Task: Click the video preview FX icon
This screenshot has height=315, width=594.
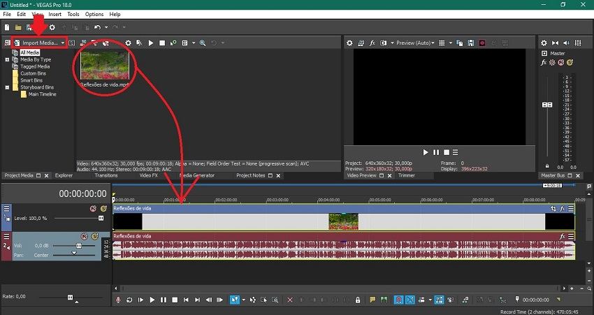Action: [x=372, y=43]
